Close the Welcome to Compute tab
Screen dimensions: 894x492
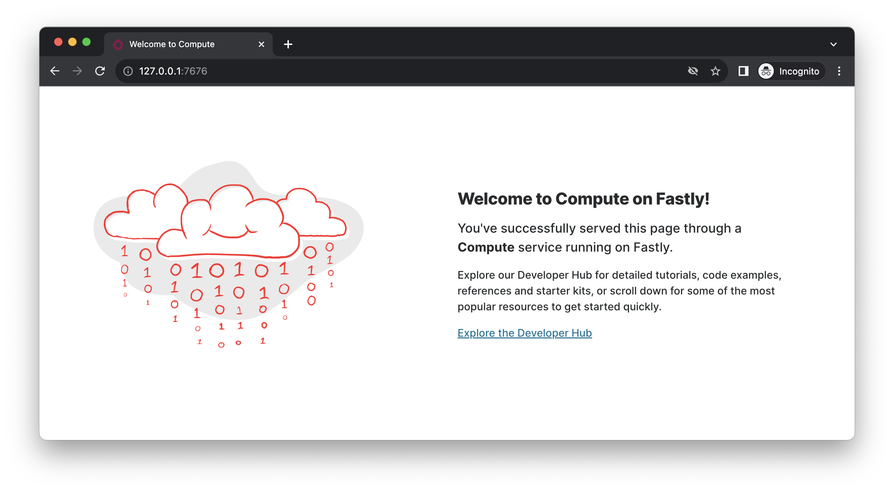(x=261, y=44)
